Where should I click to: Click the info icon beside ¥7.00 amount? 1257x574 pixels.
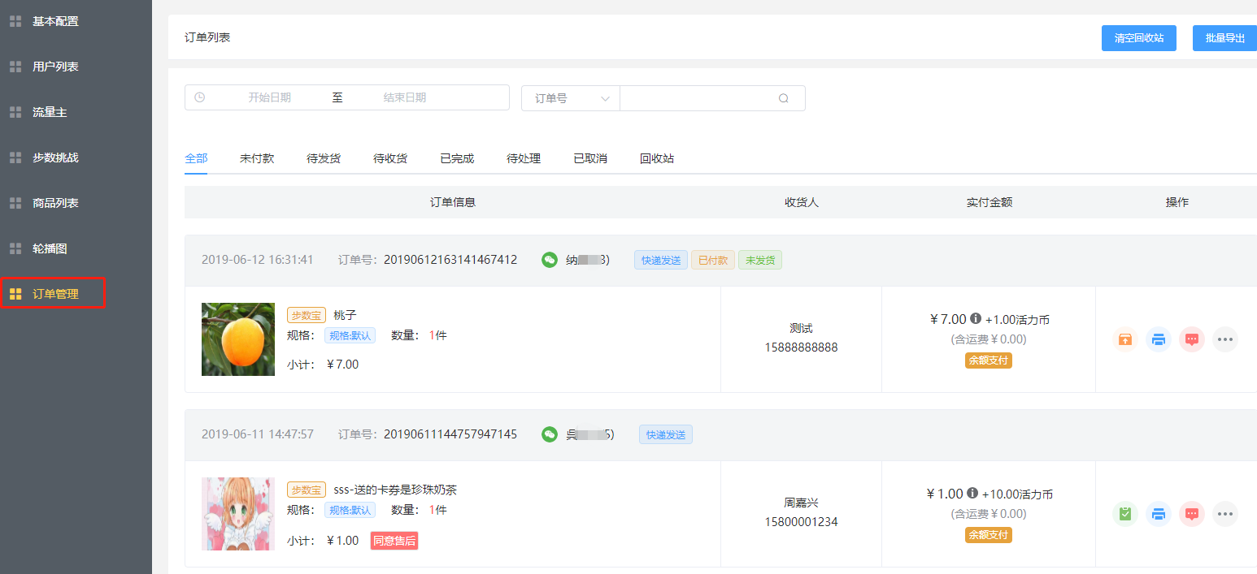[976, 318]
